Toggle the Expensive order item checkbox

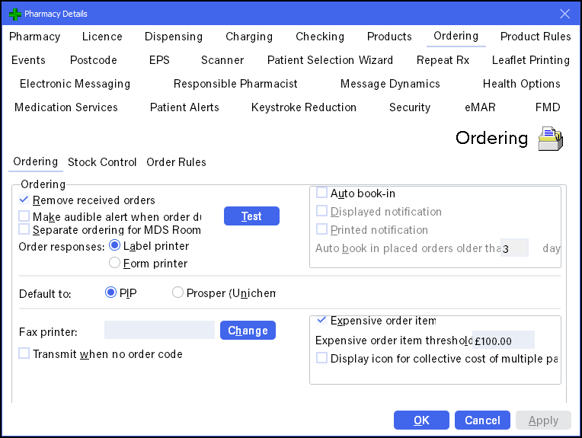[x=322, y=321]
